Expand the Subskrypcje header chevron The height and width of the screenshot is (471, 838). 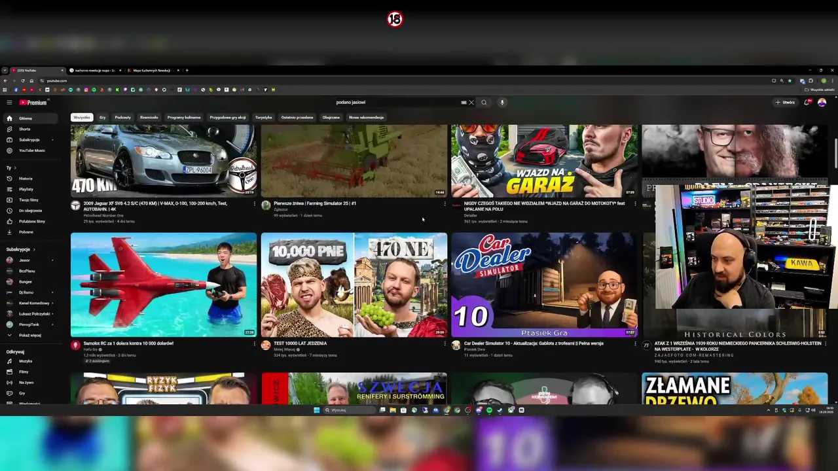(34, 249)
